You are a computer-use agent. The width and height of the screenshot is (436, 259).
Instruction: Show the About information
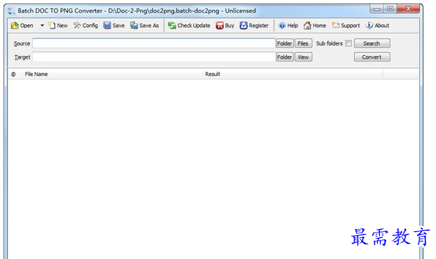pos(377,26)
